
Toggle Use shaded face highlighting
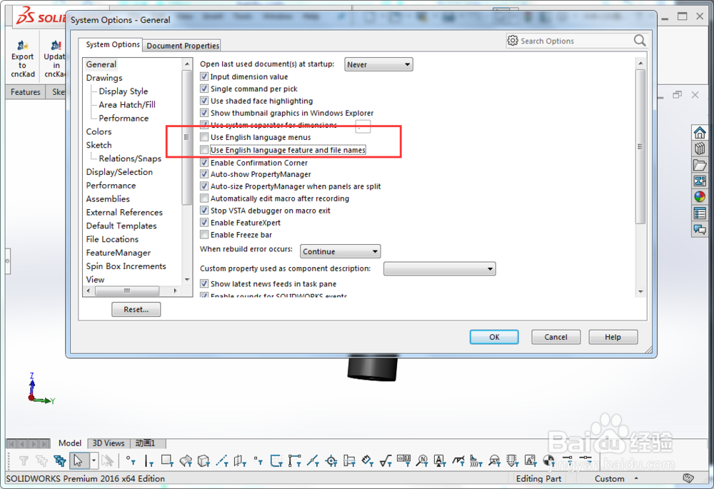tap(204, 101)
